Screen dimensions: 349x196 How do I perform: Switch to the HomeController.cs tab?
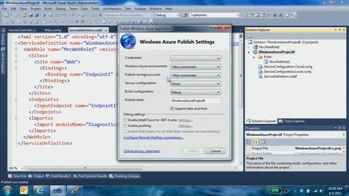coord(22,30)
